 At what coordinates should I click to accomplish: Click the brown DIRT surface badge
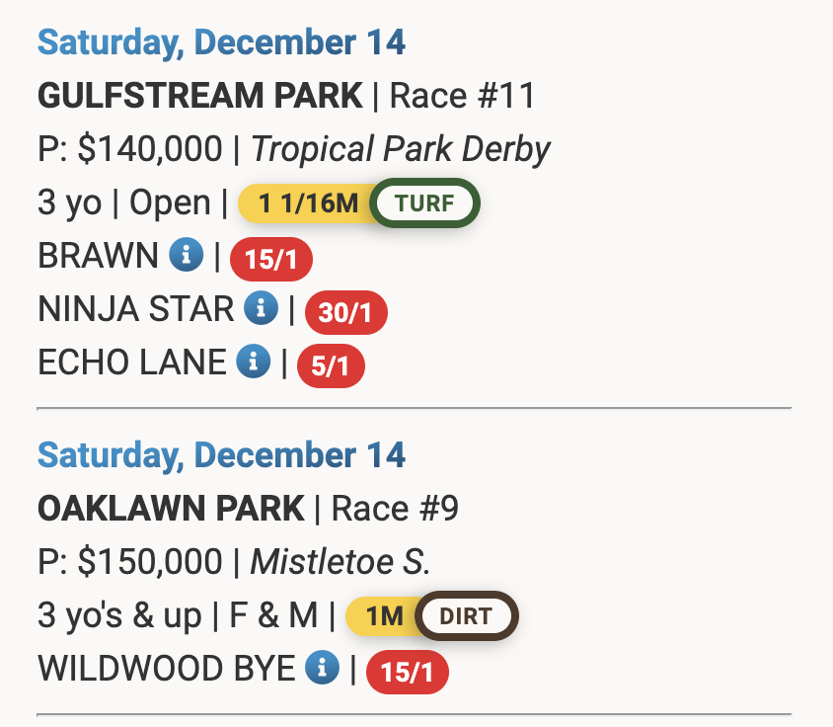[x=467, y=616]
